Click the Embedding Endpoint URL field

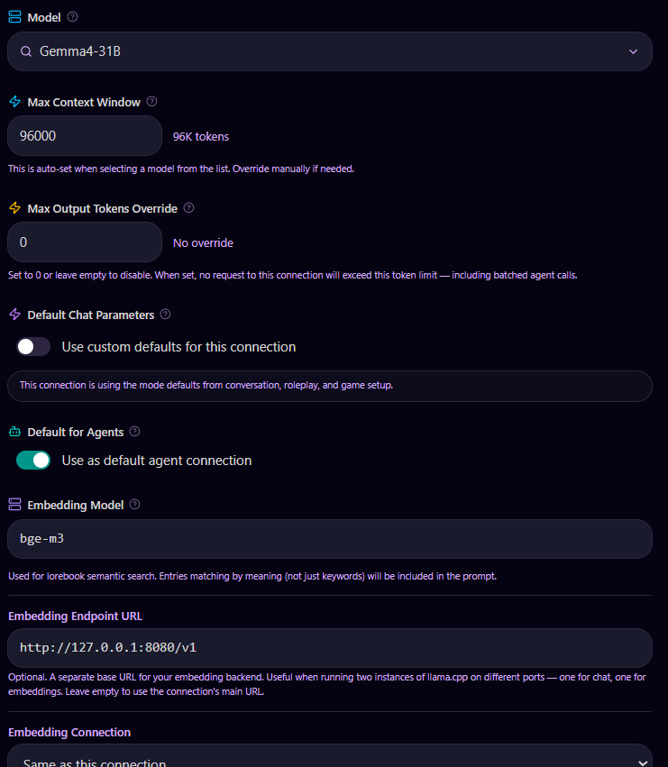tap(329, 648)
